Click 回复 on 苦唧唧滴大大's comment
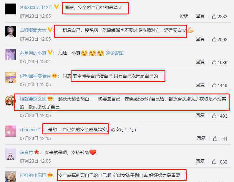 (200, 39)
